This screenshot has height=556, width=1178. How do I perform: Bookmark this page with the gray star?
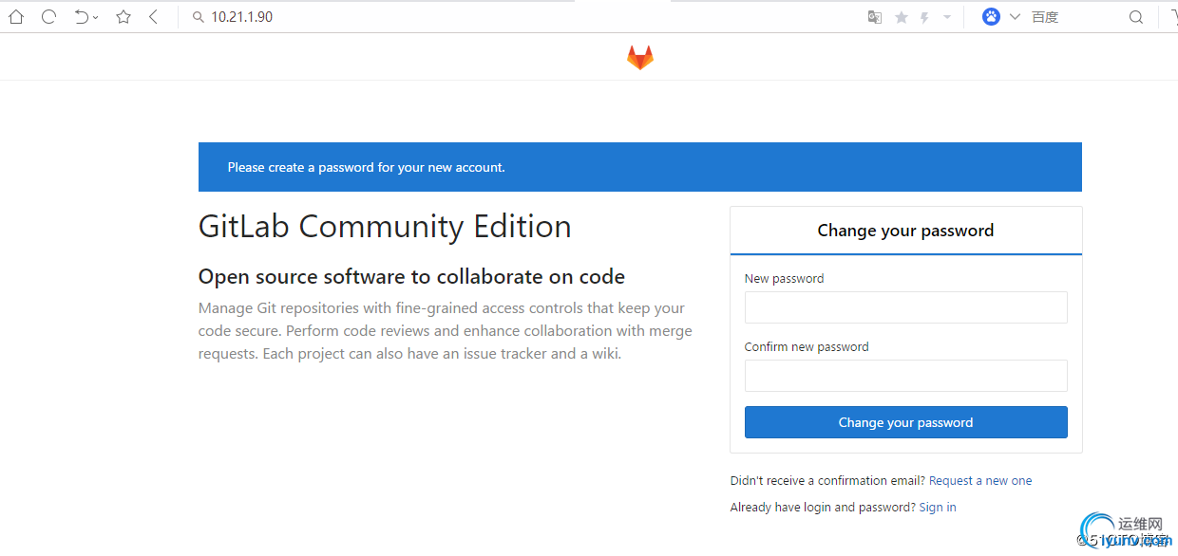click(x=902, y=17)
